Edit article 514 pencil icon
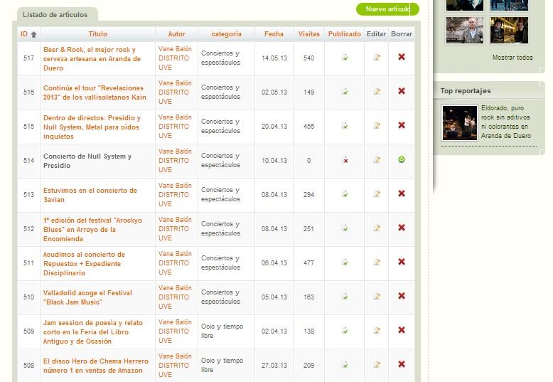The width and height of the screenshot is (553, 382). (x=377, y=159)
